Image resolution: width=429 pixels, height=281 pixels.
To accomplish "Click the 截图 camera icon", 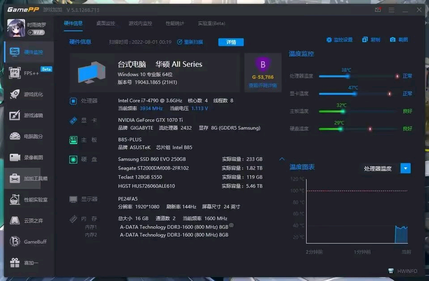I will pyautogui.click(x=392, y=40).
